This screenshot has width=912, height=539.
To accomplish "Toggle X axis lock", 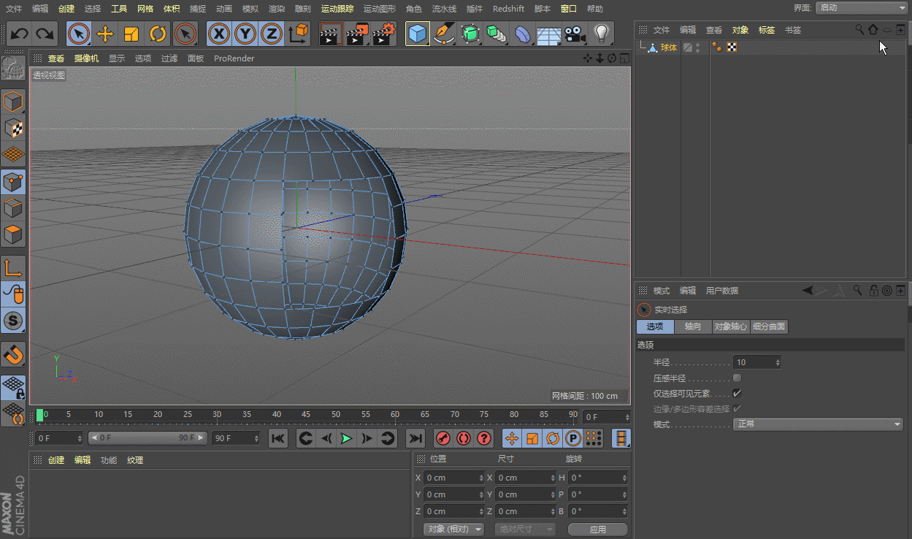I will tap(218, 34).
